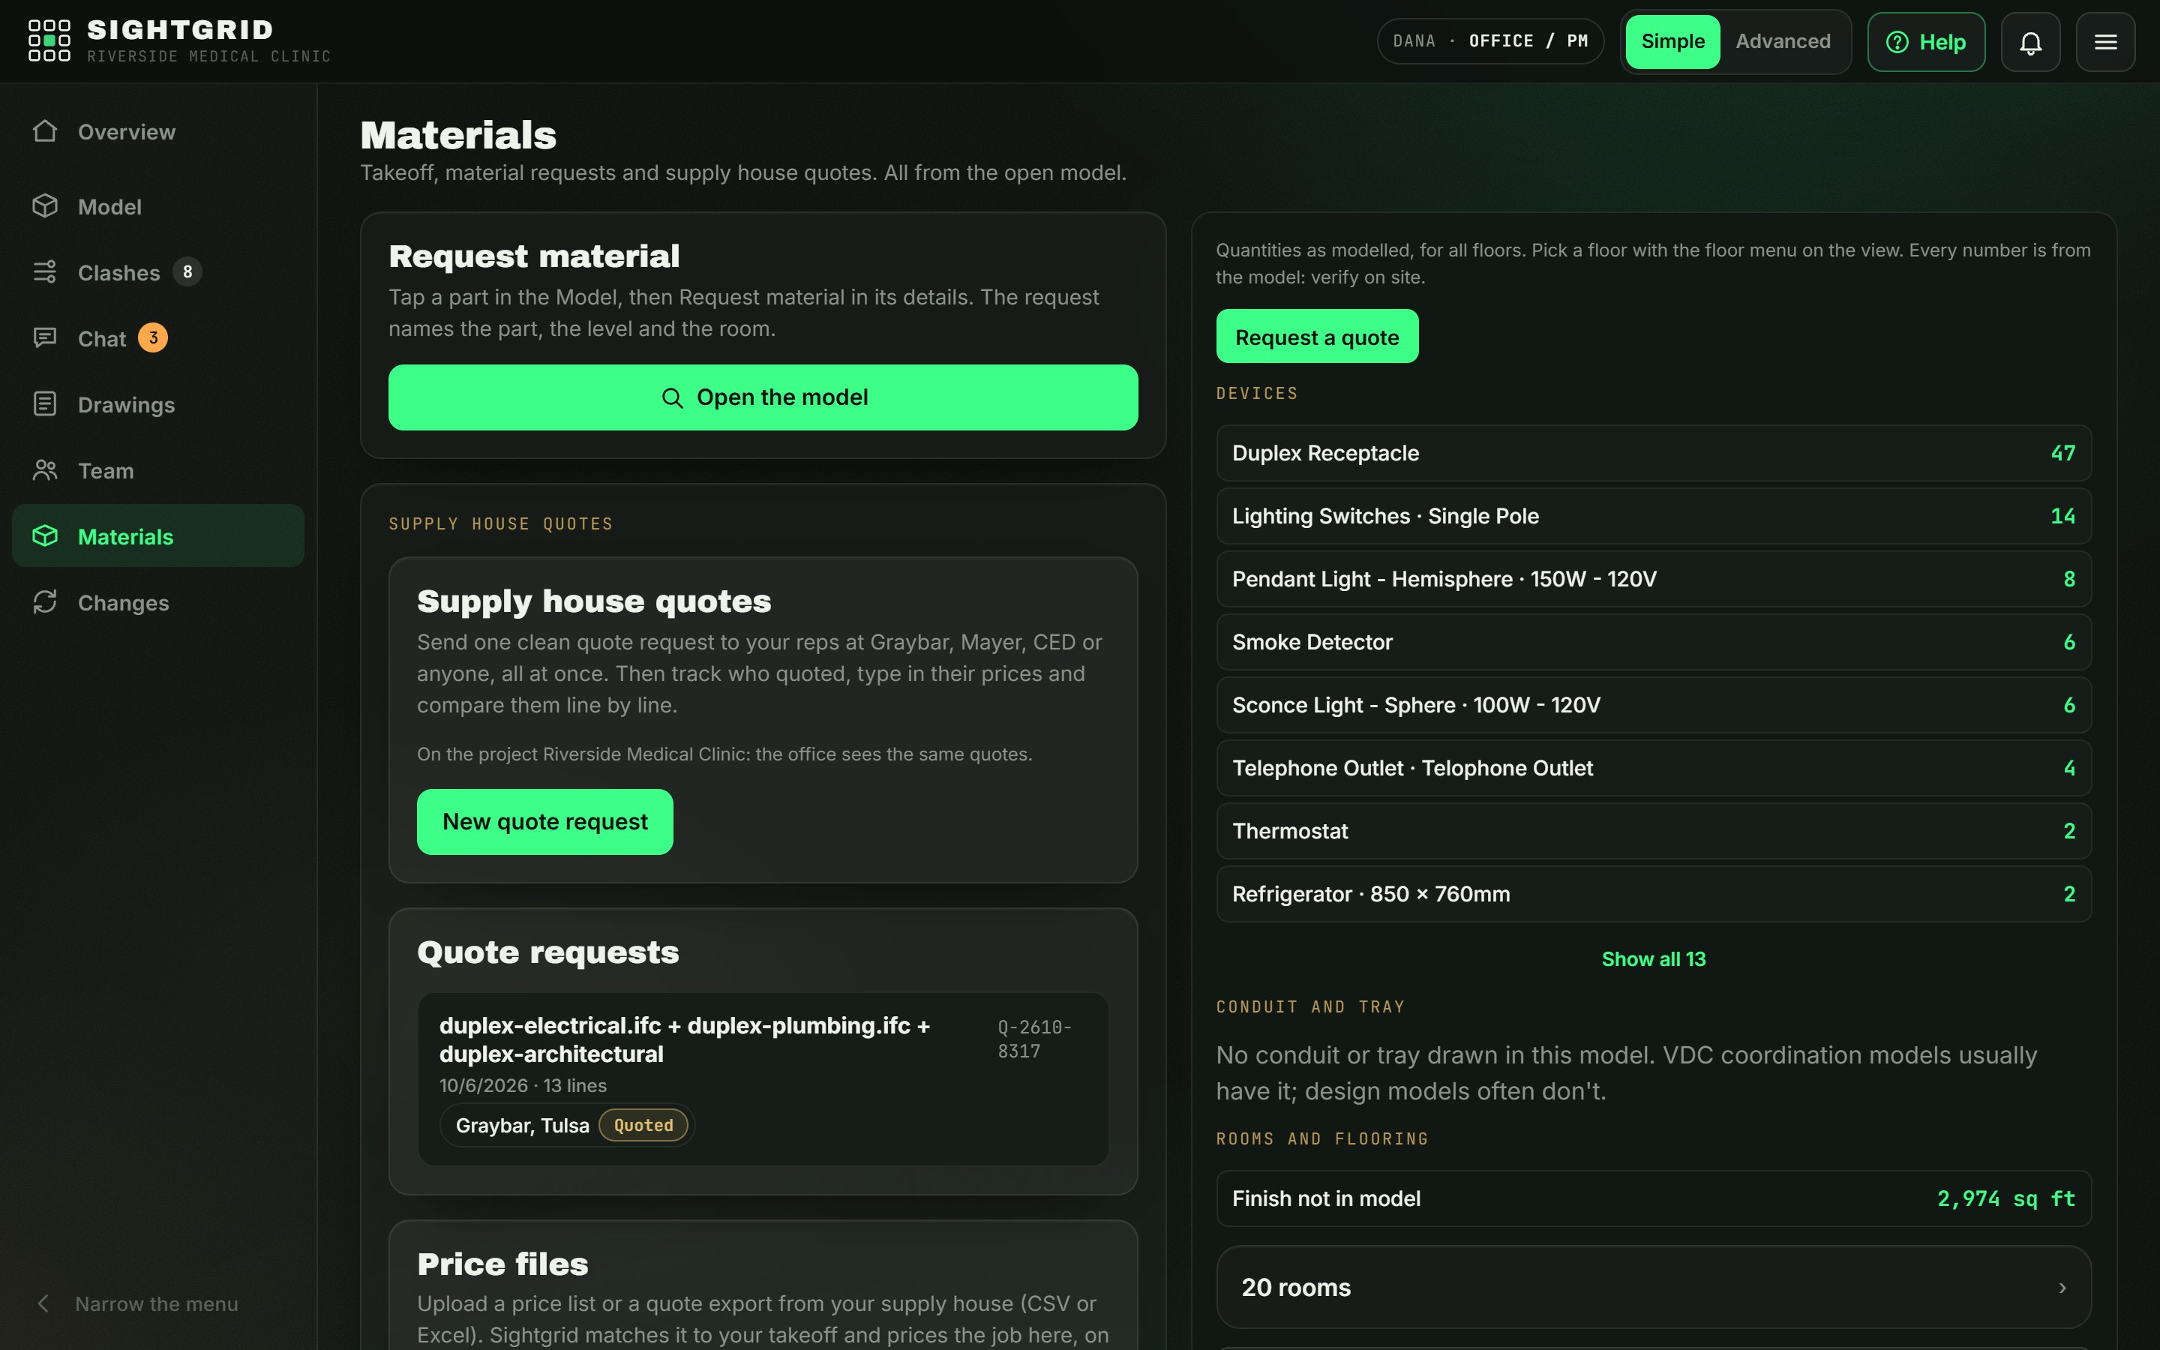The width and height of the screenshot is (2160, 1350).
Task: Click the Clashes count badge 8
Action: (187, 271)
